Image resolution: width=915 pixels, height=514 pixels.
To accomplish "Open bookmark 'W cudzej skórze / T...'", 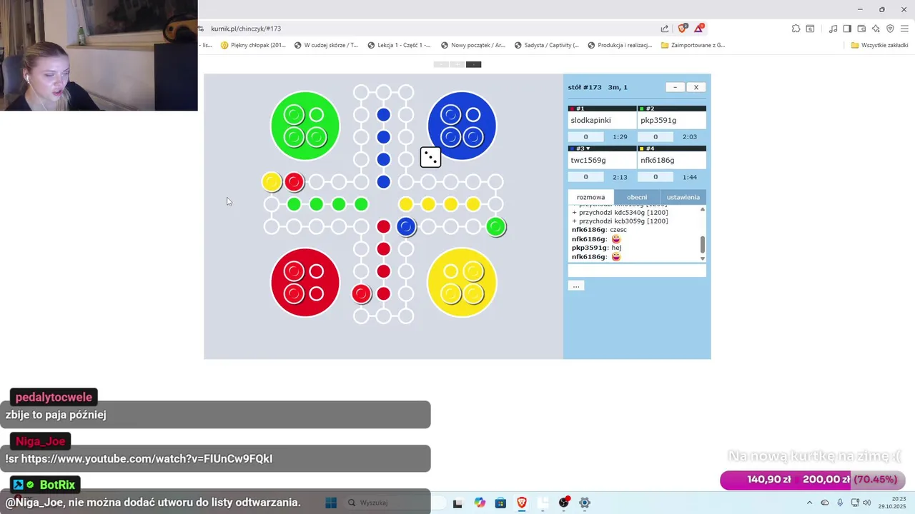I will [326, 45].
